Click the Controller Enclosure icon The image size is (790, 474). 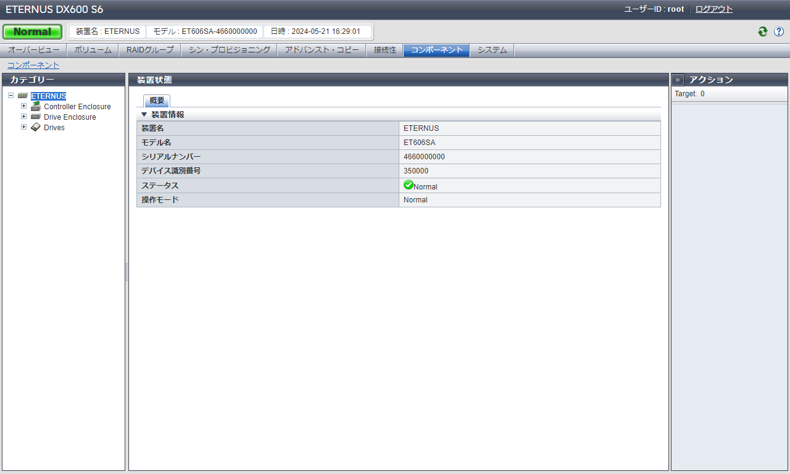(36, 106)
